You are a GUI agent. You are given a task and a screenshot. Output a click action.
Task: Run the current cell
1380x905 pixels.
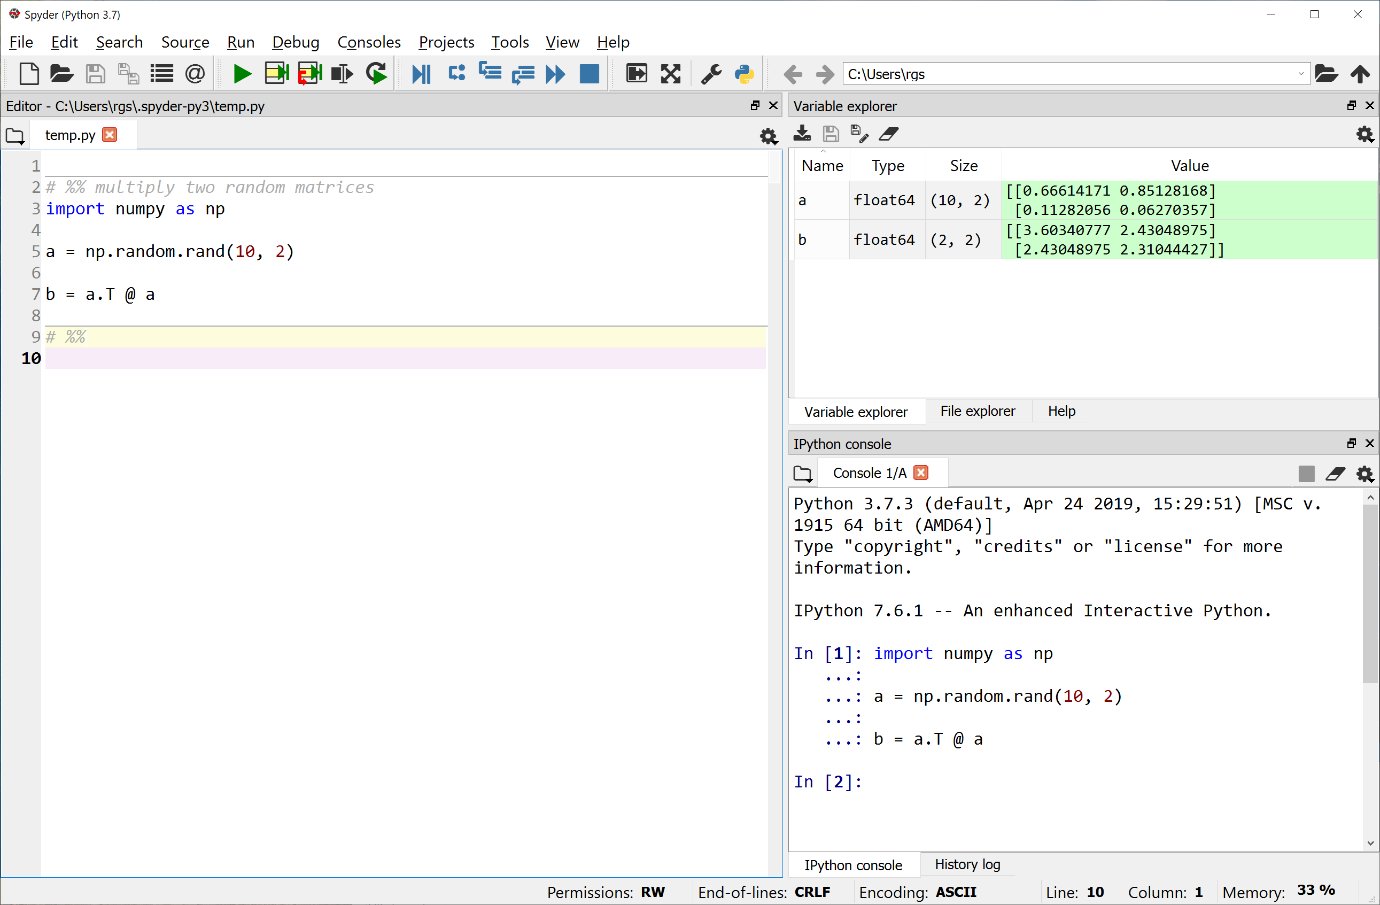(x=276, y=74)
